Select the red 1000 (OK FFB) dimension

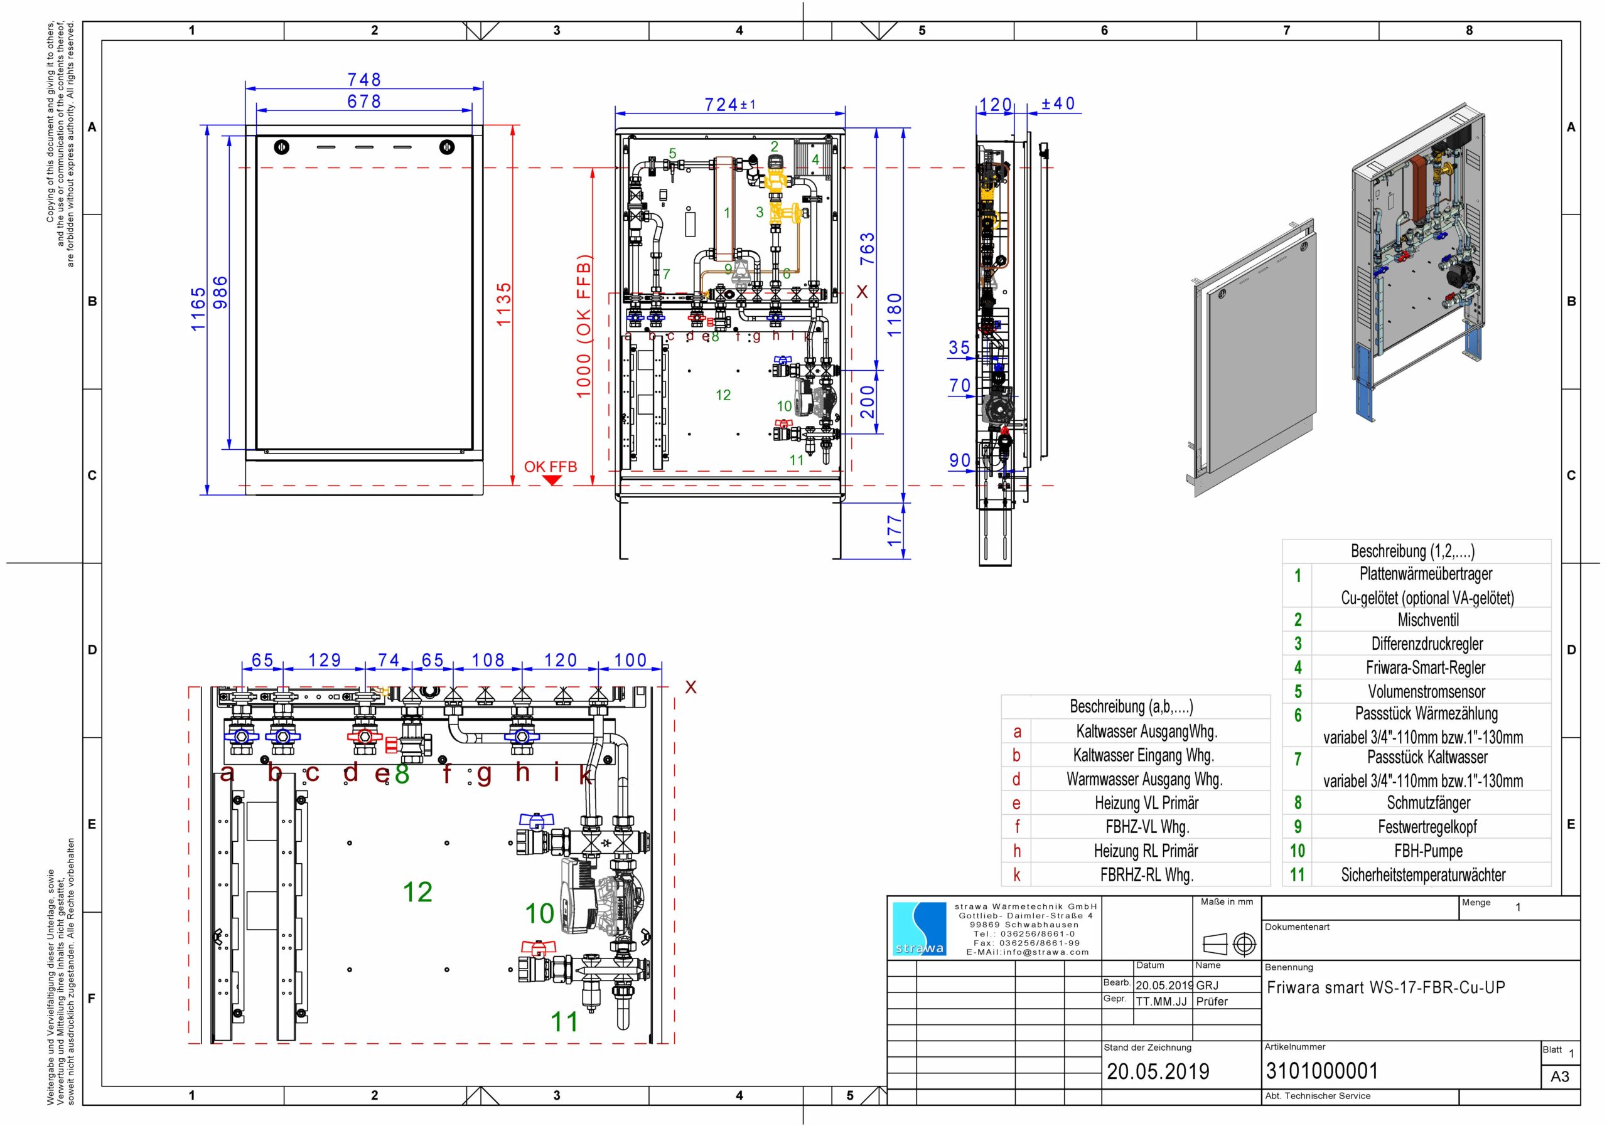[584, 326]
